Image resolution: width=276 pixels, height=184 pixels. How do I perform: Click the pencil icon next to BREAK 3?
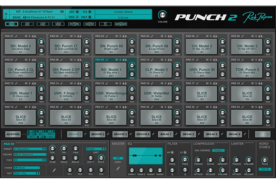(222, 134)
